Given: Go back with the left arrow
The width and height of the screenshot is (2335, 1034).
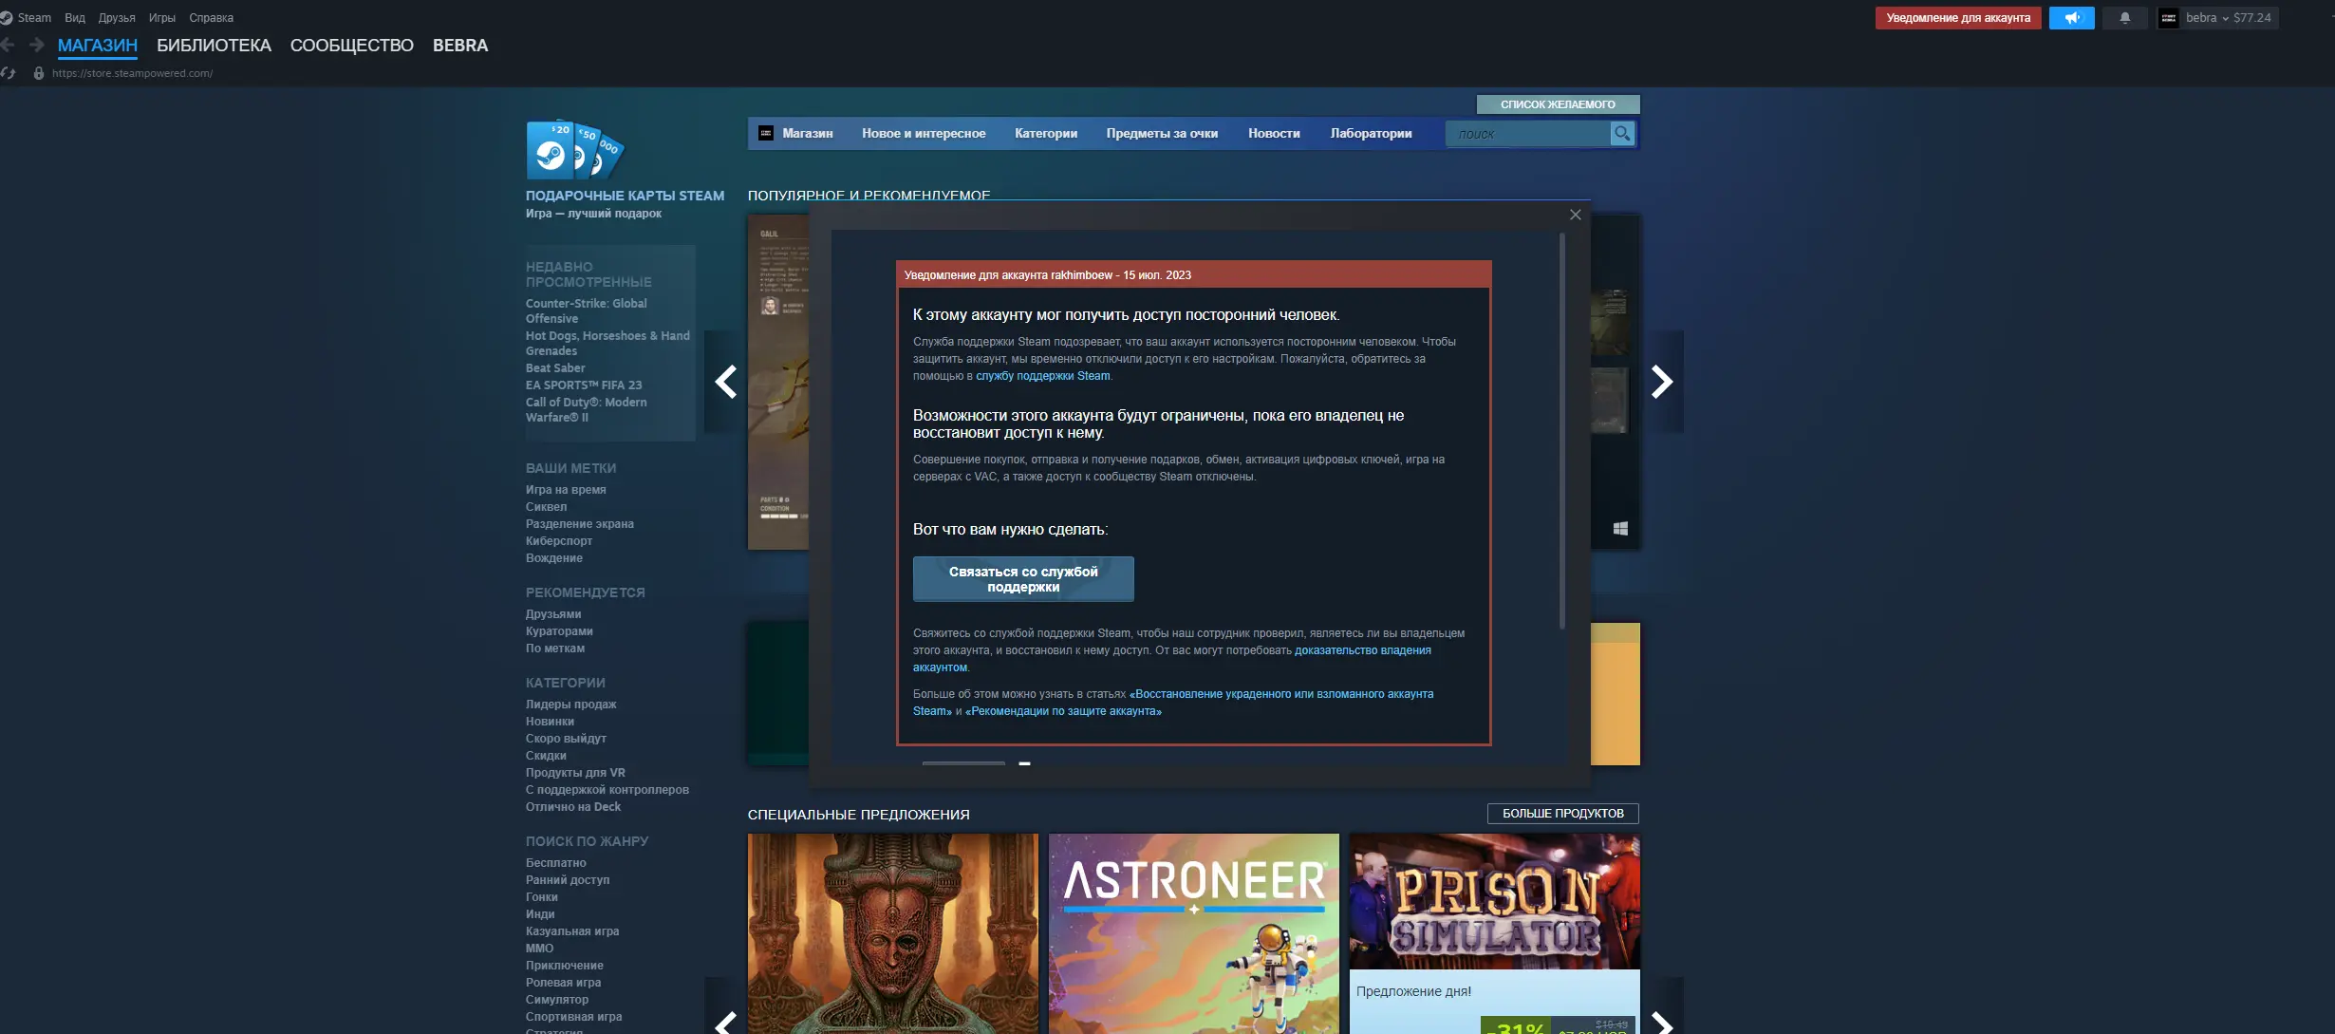Looking at the screenshot, I should pyautogui.click(x=8, y=45).
